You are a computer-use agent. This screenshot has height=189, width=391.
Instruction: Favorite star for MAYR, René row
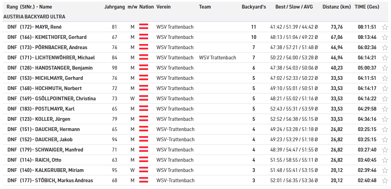click(x=385, y=27)
